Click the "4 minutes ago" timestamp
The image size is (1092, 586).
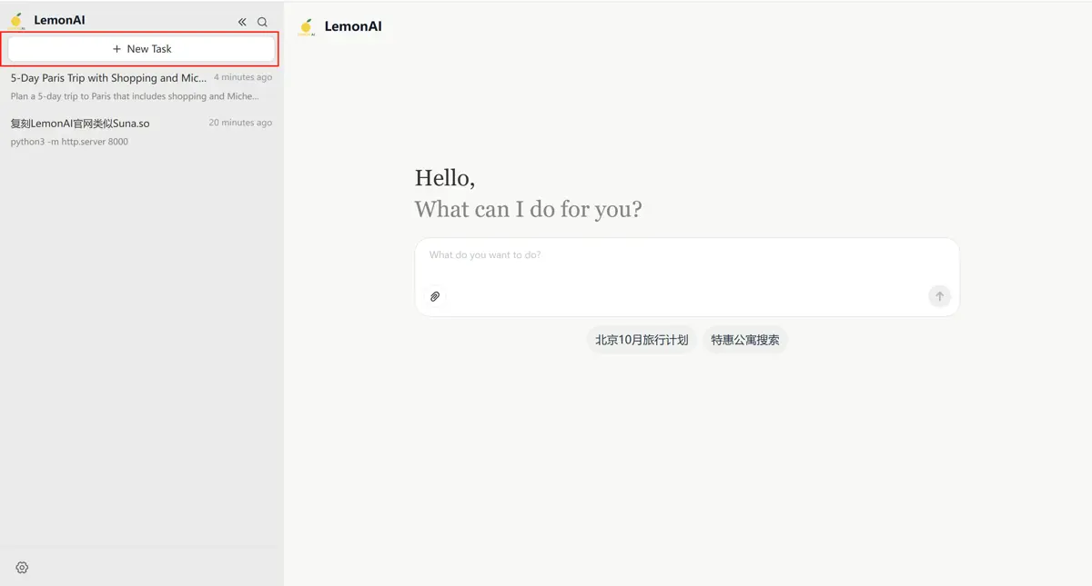[243, 77]
